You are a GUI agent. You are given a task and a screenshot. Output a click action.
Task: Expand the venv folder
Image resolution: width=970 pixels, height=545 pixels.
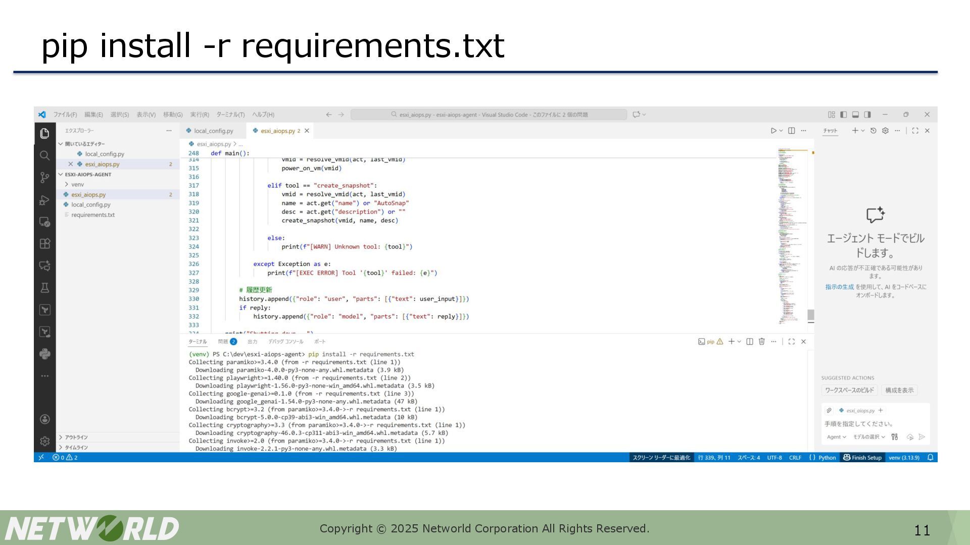coord(77,185)
